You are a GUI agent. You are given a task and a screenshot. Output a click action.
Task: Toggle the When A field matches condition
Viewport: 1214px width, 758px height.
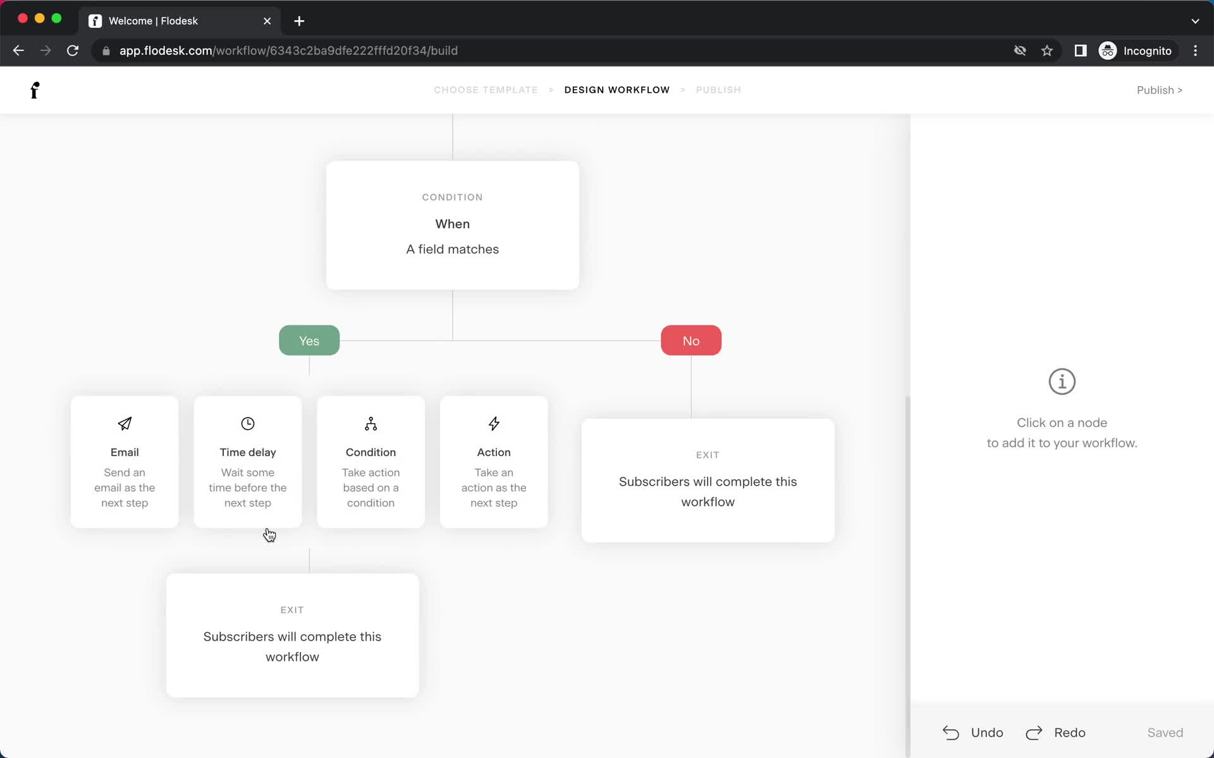452,224
